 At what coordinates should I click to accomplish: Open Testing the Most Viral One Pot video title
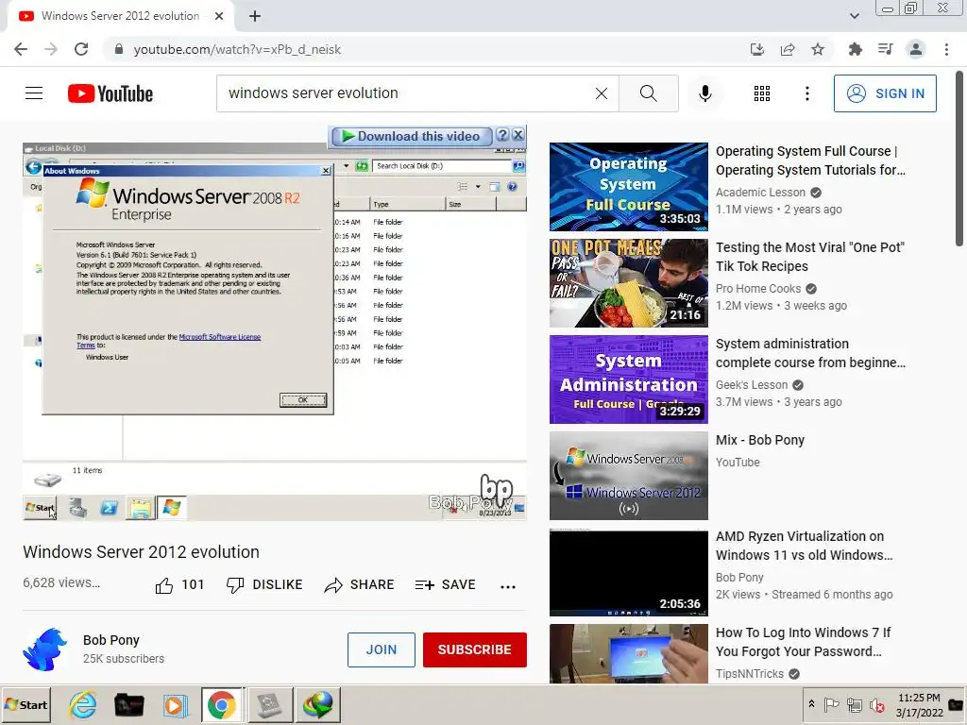(x=809, y=257)
